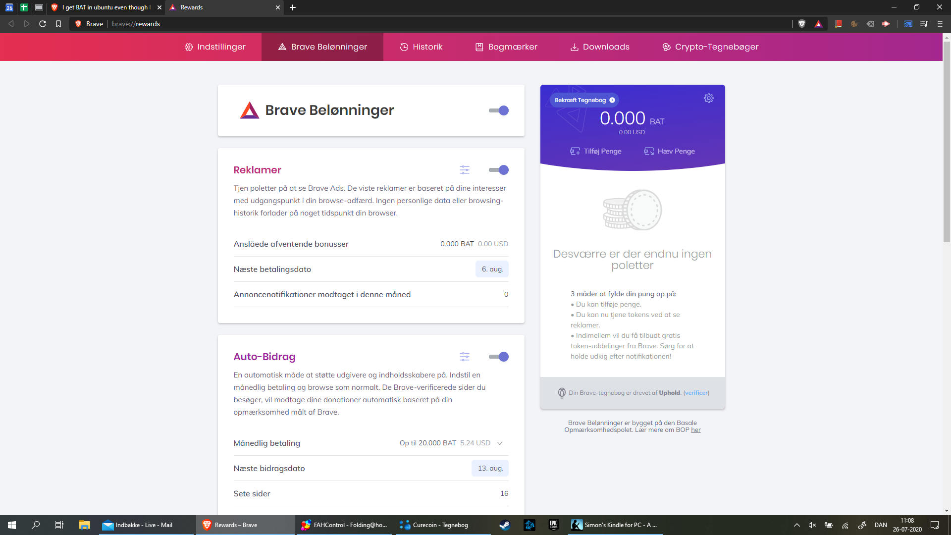
Task: Click Brave Shields lion icon in address bar
Action: (802, 24)
